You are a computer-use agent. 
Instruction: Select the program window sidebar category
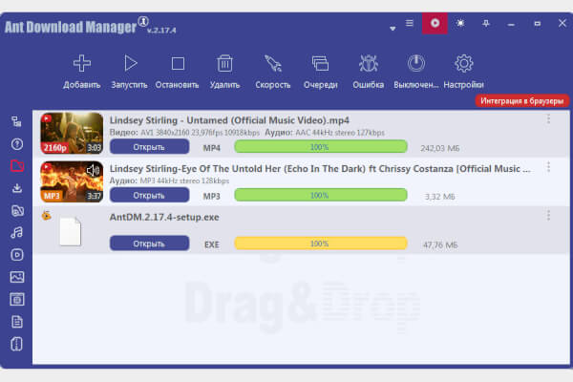click(17, 299)
